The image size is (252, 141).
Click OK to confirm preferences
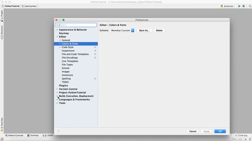220,131
